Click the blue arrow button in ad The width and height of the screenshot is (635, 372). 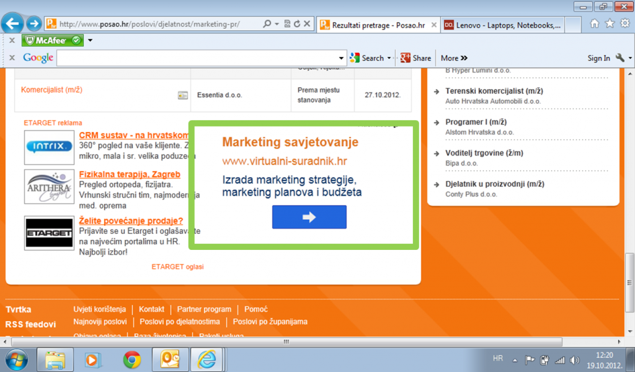point(309,217)
